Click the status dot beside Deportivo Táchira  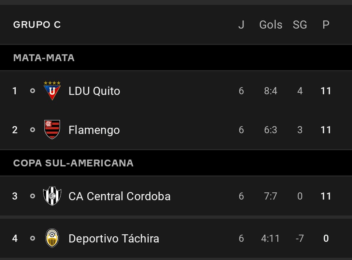coord(33,238)
